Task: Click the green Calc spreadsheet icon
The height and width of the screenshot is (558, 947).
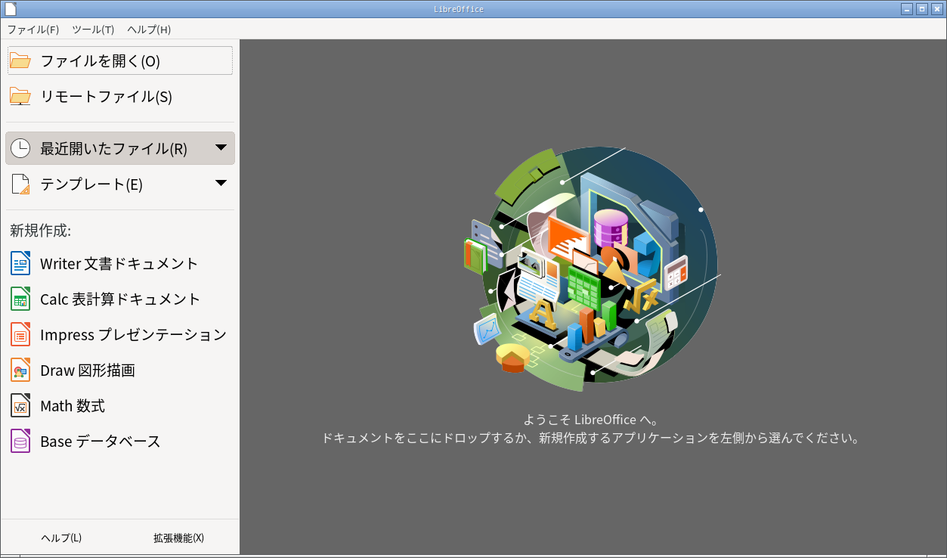Action: [x=20, y=299]
